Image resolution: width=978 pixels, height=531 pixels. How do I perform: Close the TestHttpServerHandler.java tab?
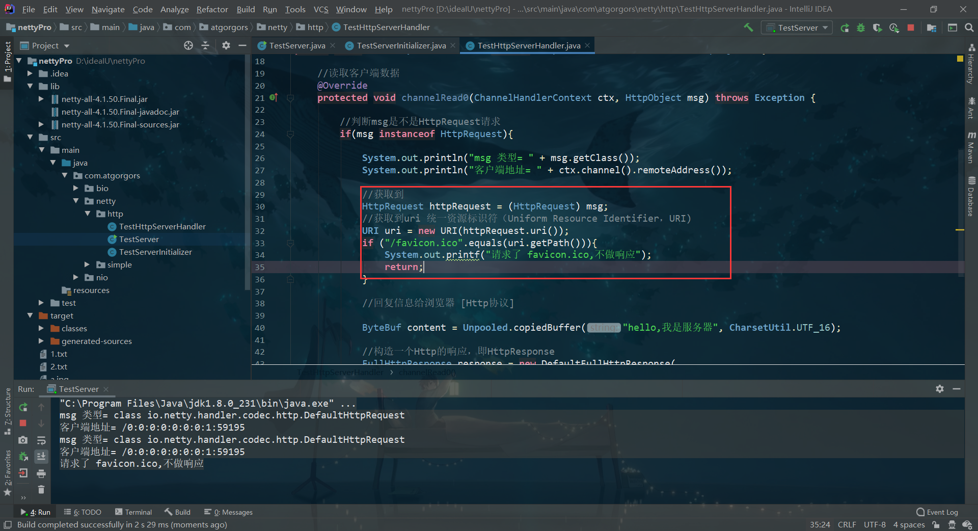point(587,45)
